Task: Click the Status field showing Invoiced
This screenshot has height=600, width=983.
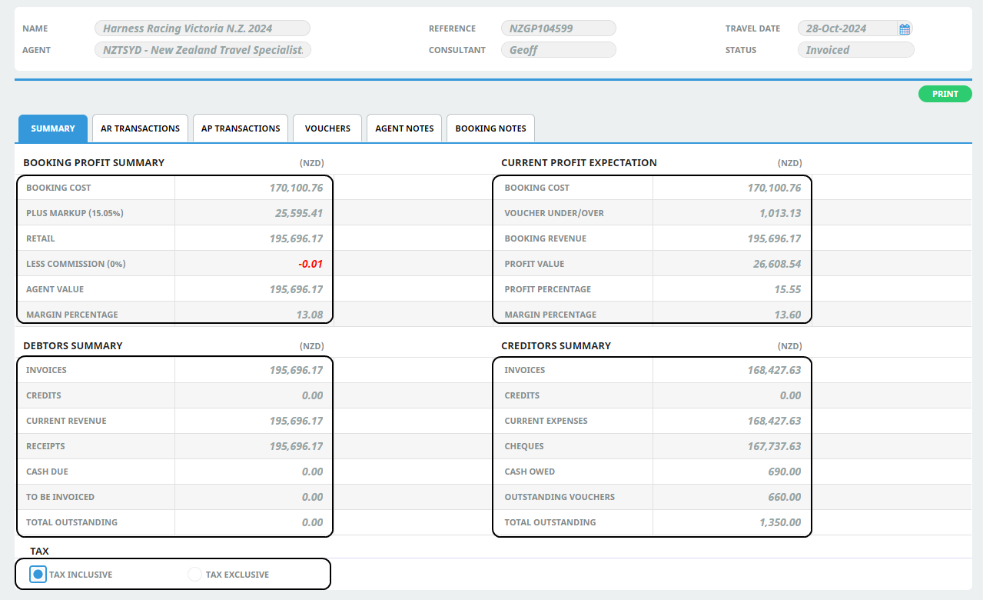Action: pos(855,50)
